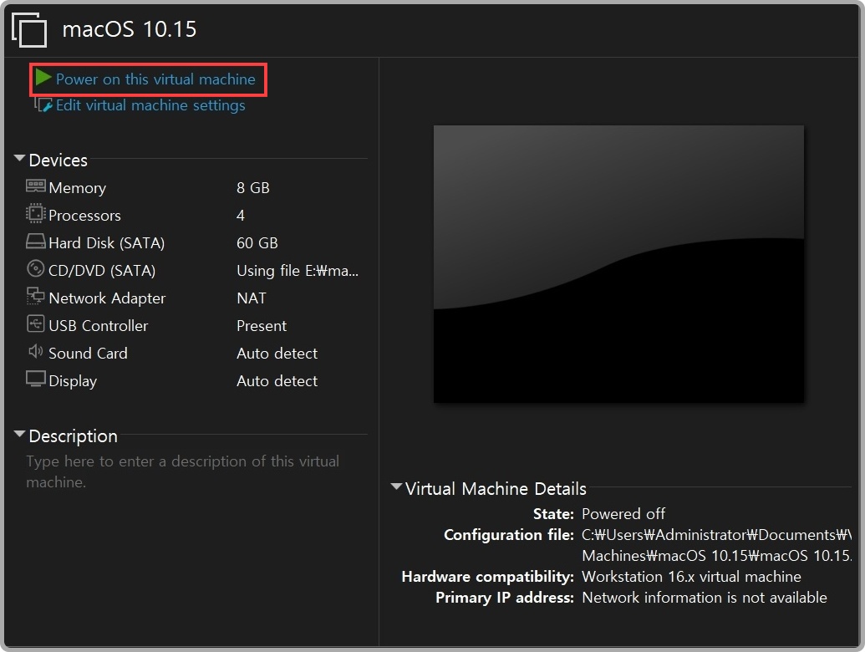Click the 'Using file E:' CD/DVD value
This screenshot has height=652, width=865.
[x=298, y=271]
